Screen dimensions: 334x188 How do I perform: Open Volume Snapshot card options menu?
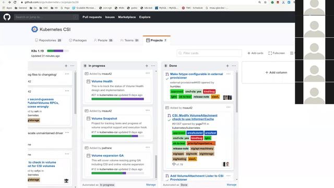(148, 110)
